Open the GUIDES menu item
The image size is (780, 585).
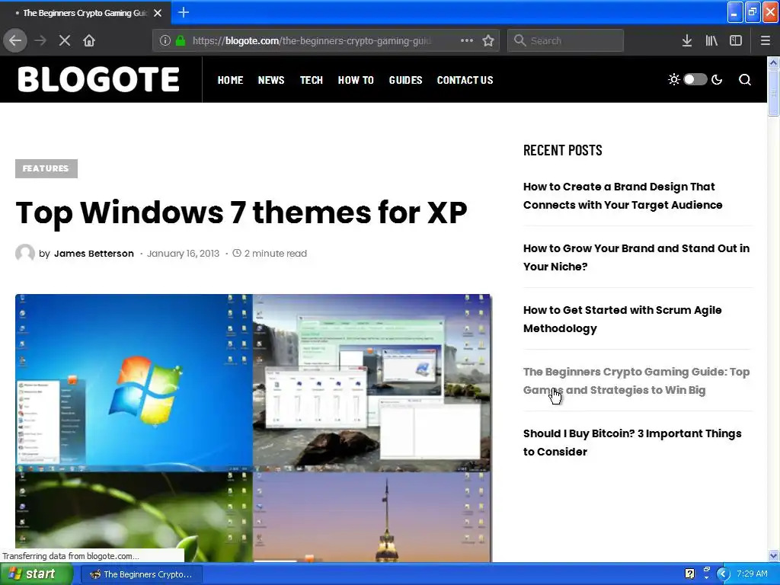pos(405,80)
